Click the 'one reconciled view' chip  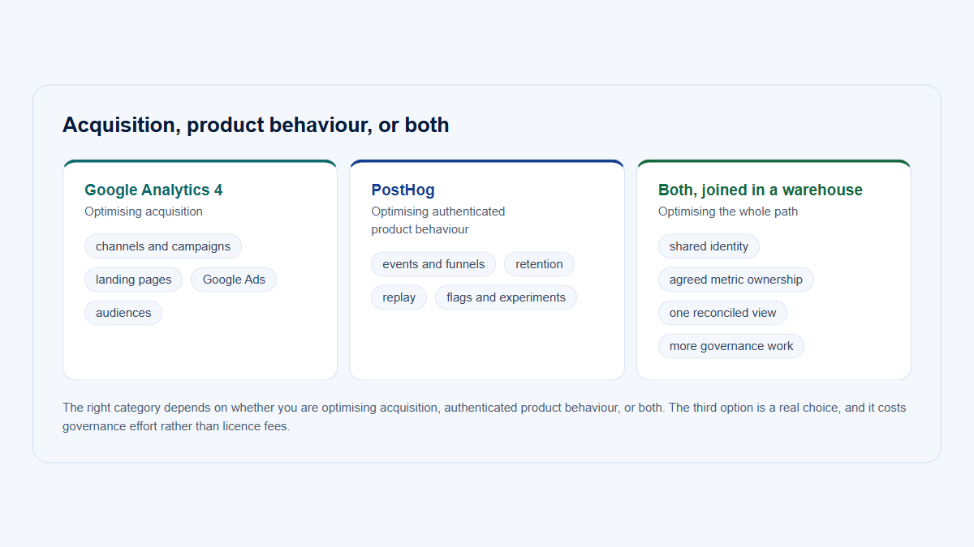point(722,313)
